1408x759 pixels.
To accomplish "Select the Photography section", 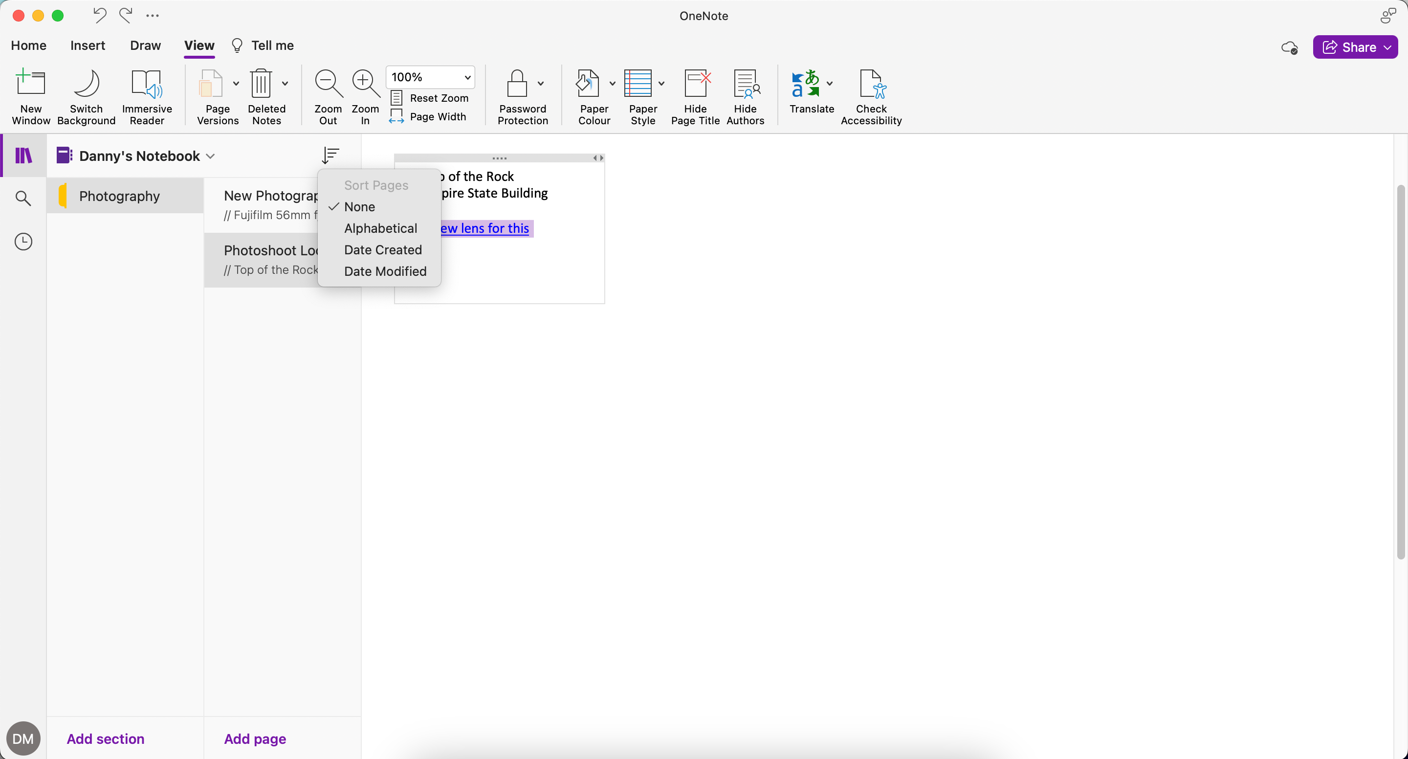I will (x=119, y=196).
